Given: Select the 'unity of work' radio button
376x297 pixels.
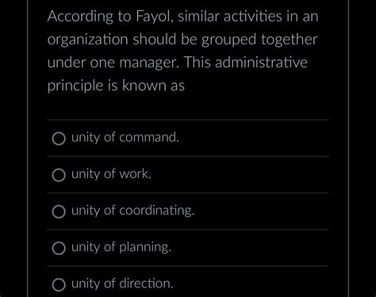Looking at the screenshot, I should point(59,175).
